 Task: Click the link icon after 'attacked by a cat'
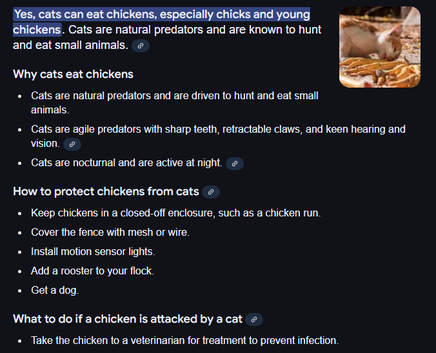(254, 320)
